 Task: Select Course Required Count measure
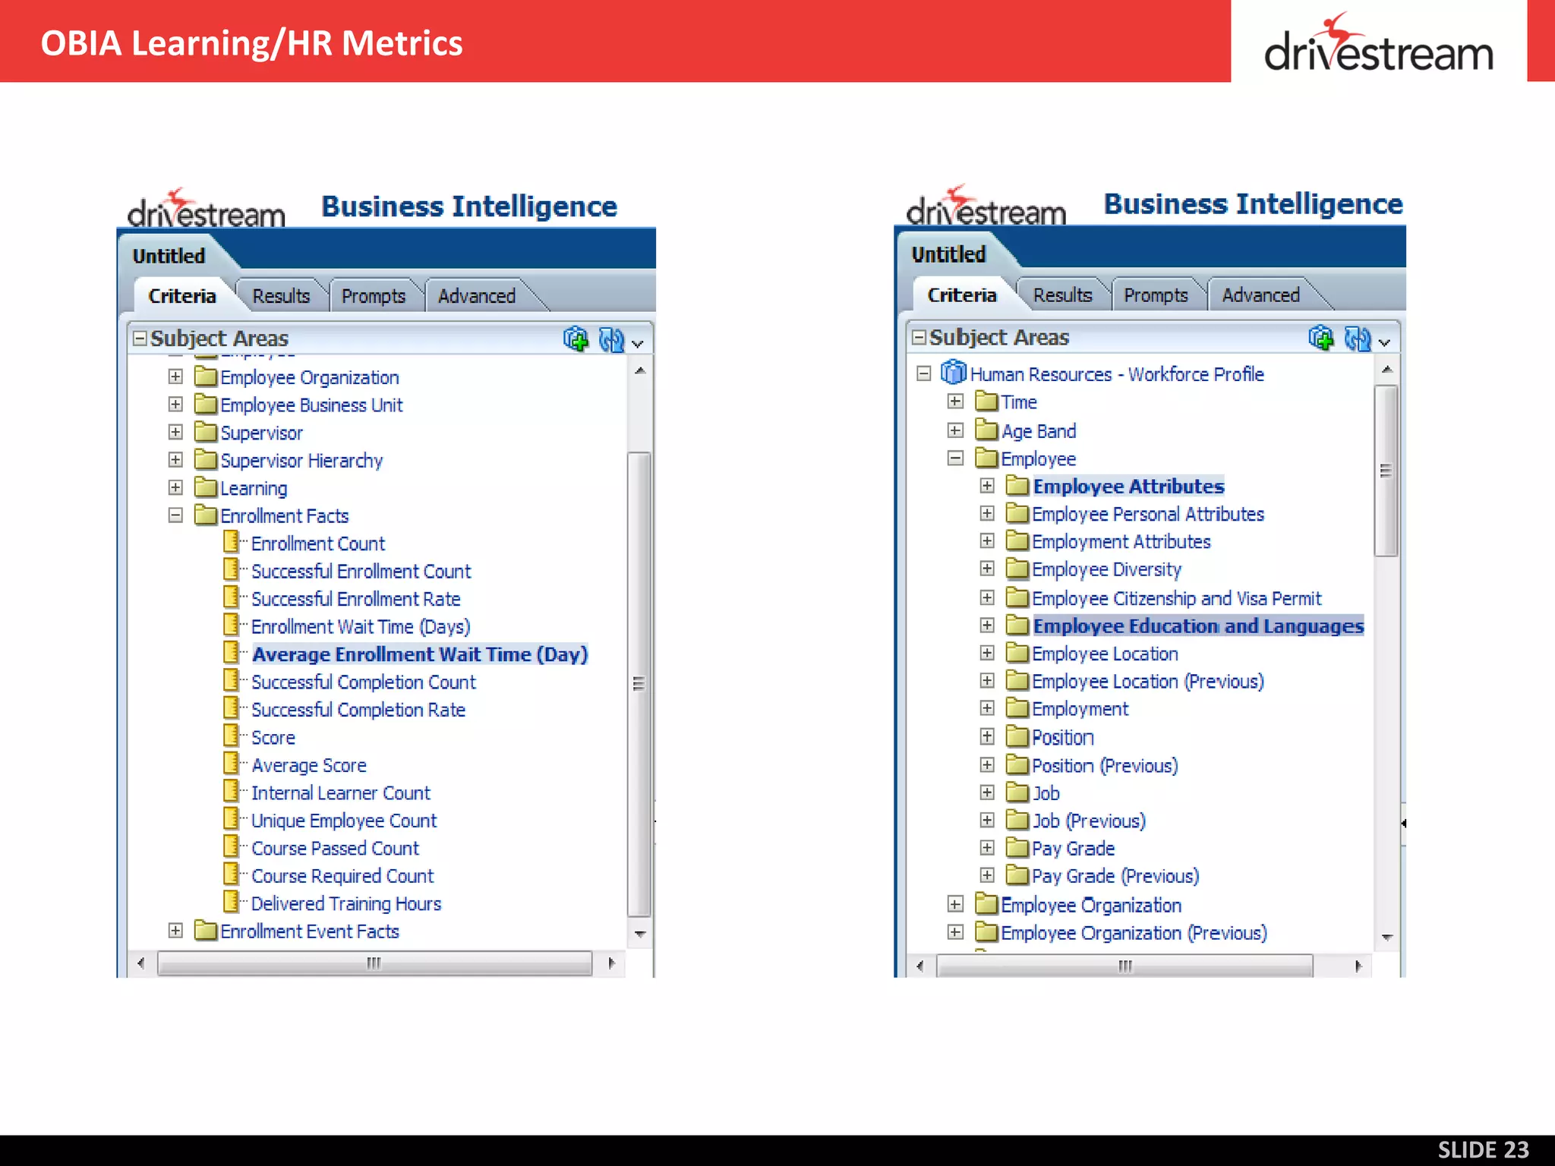pyautogui.click(x=342, y=876)
